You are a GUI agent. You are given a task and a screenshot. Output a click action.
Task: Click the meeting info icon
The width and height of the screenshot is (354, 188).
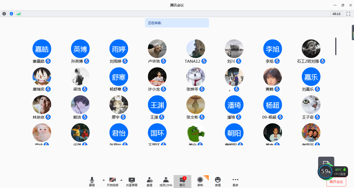pyautogui.click(x=4, y=14)
